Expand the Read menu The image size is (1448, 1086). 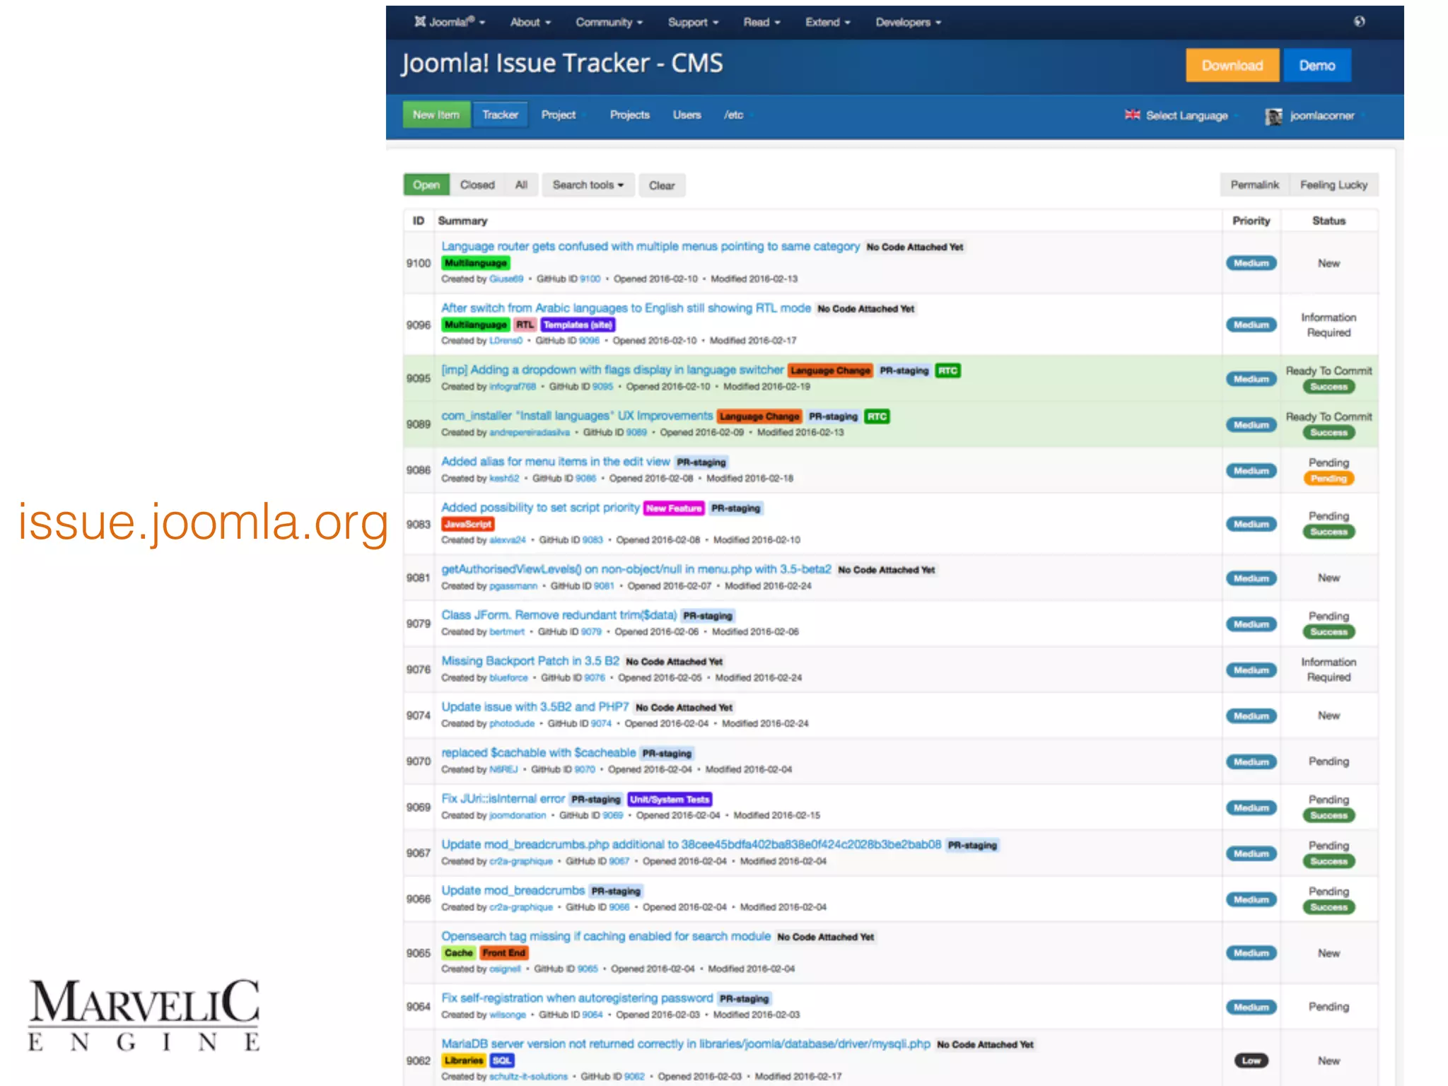click(x=761, y=23)
